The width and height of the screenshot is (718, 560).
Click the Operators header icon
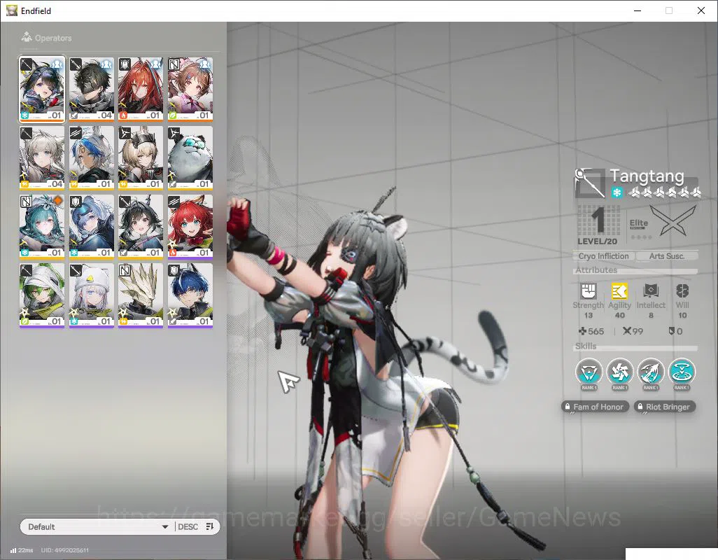point(27,37)
